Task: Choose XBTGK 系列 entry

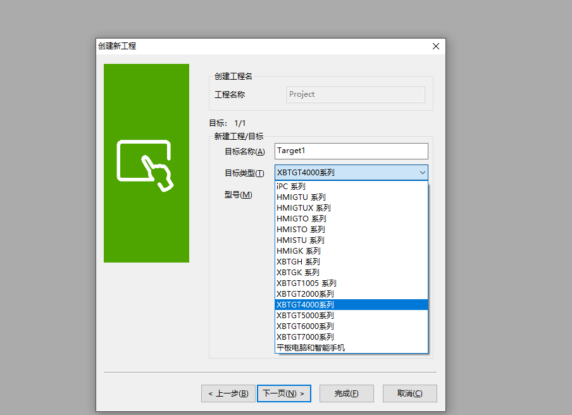Action: pyautogui.click(x=351, y=273)
